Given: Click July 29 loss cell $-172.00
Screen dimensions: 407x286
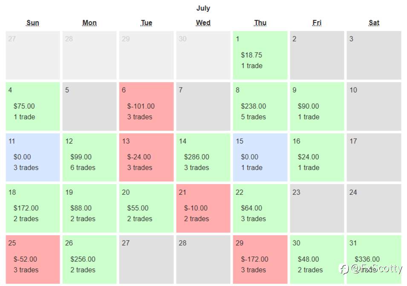Looking at the screenshot, I should pyautogui.click(x=260, y=259).
